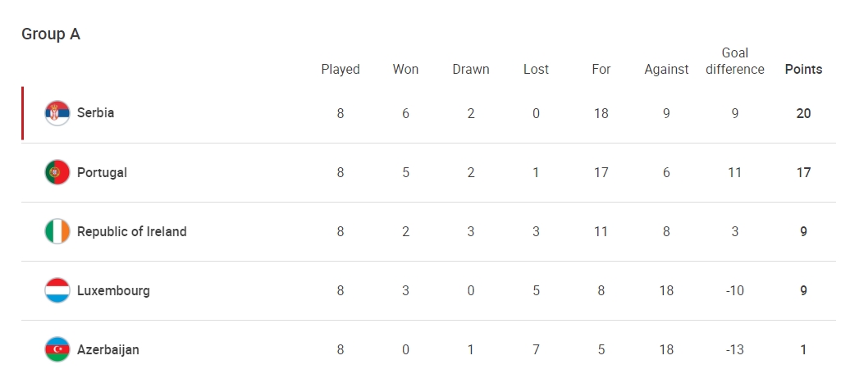Click the Against column header
Image resolution: width=850 pixels, height=392 pixels.
pos(666,70)
